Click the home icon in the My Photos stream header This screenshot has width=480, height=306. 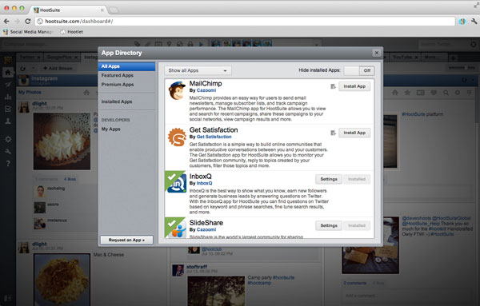click(86, 93)
